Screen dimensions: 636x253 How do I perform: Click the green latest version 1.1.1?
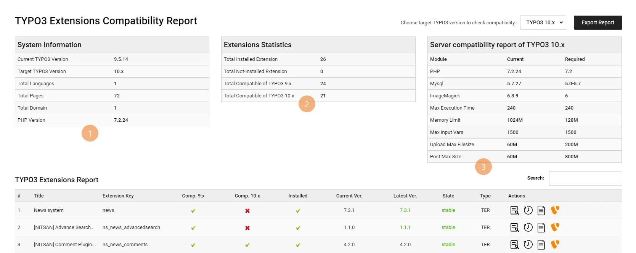coord(405,228)
